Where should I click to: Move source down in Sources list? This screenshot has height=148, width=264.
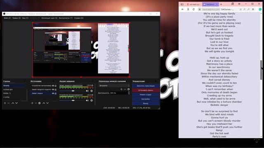pyautogui.click(x=47, y=103)
